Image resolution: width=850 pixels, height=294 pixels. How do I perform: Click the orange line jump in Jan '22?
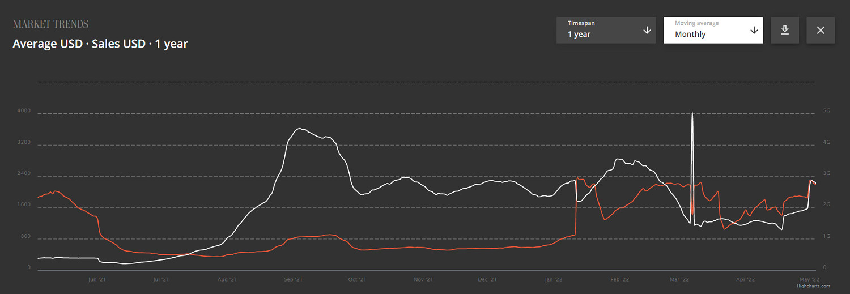[x=576, y=204]
